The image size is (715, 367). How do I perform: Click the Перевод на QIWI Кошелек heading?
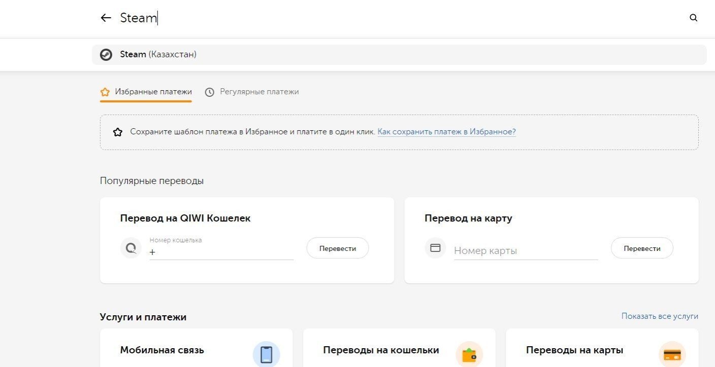click(x=185, y=218)
